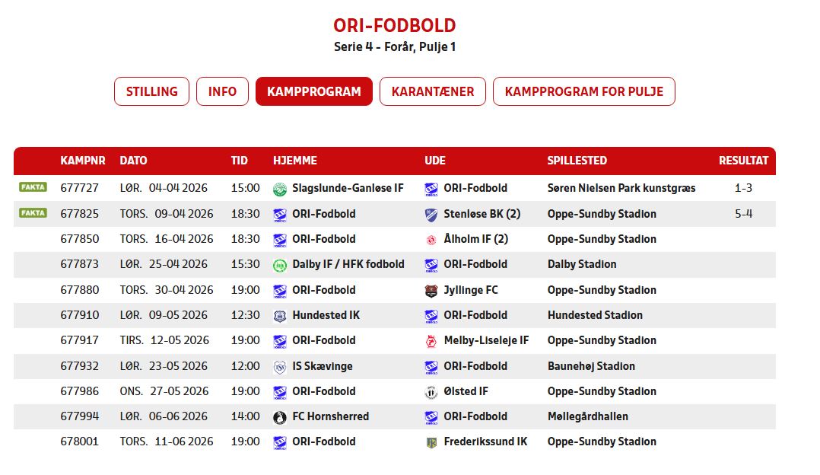Screen dimensions: 820x475
Task: Select the KARANTÆNER tab
Action: 433,91
